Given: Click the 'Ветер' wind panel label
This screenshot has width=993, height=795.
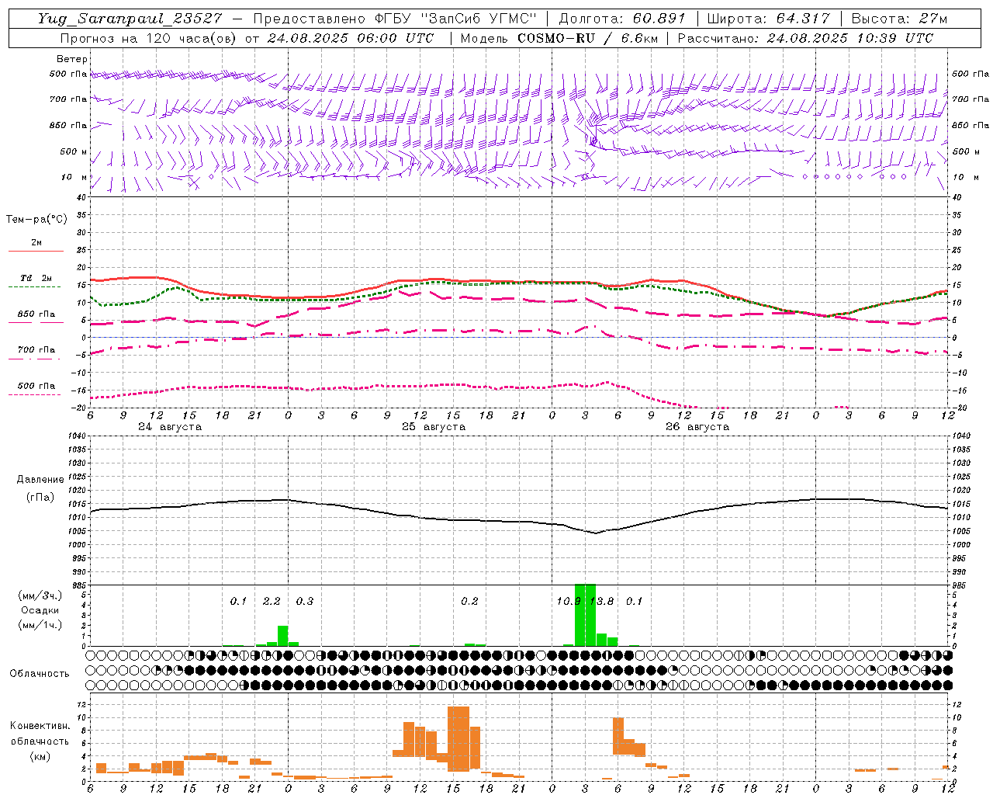Looking at the screenshot, I should (x=71, y=59).
